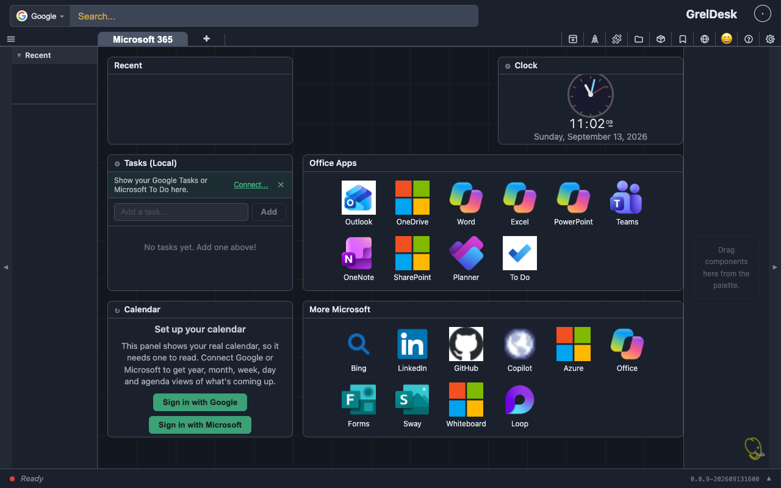The height and width of the screenshot is (488, 781).
Task: Launch OneDrive from Office Apps
Action: [412, 198]
